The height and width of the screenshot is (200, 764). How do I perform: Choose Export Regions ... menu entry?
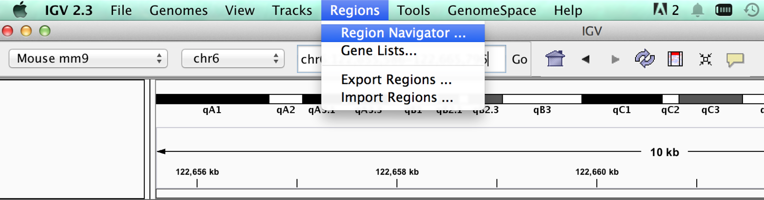click(x=403, y=80)
